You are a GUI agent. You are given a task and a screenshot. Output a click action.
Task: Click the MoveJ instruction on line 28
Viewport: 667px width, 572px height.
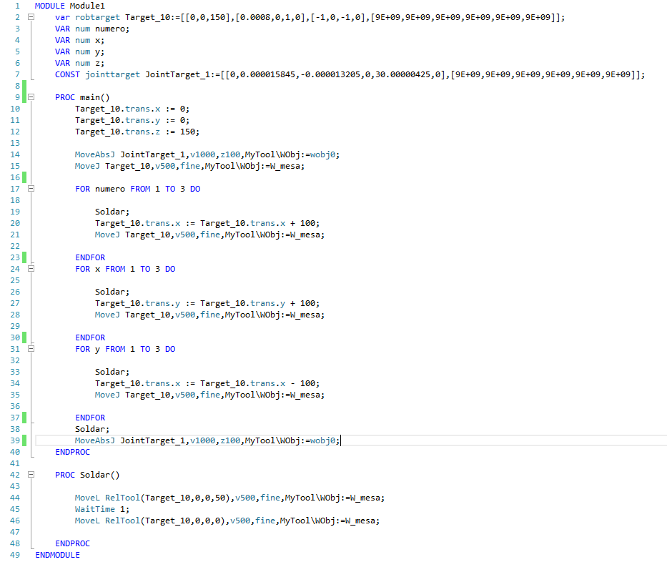(x=209, y=315)
